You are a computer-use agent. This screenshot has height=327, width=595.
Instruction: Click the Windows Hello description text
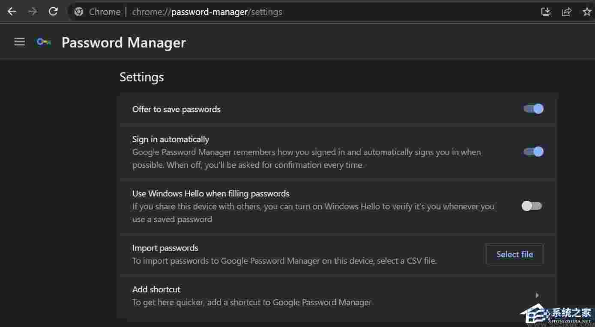(x=313, y=213)
